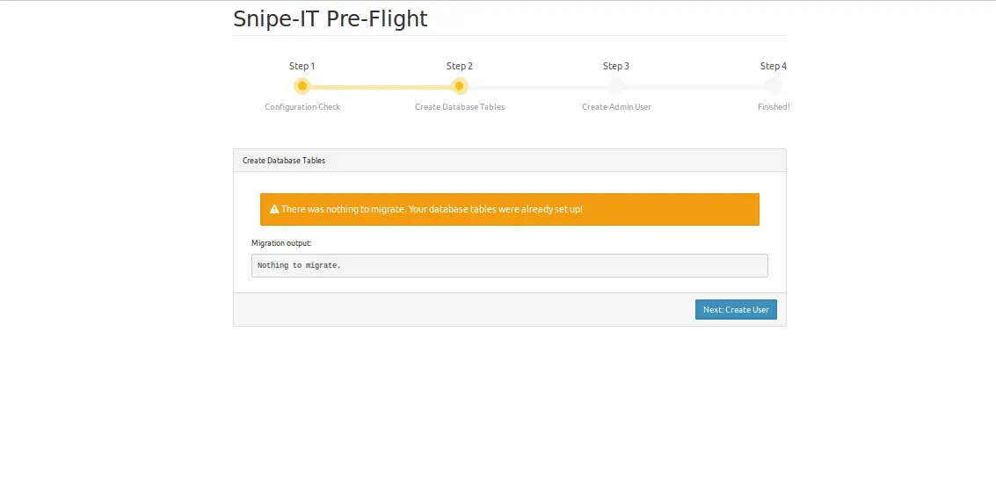The image size is (996, 490).
Task: Select the Step 3 progress circle
Action: (616, 86)
